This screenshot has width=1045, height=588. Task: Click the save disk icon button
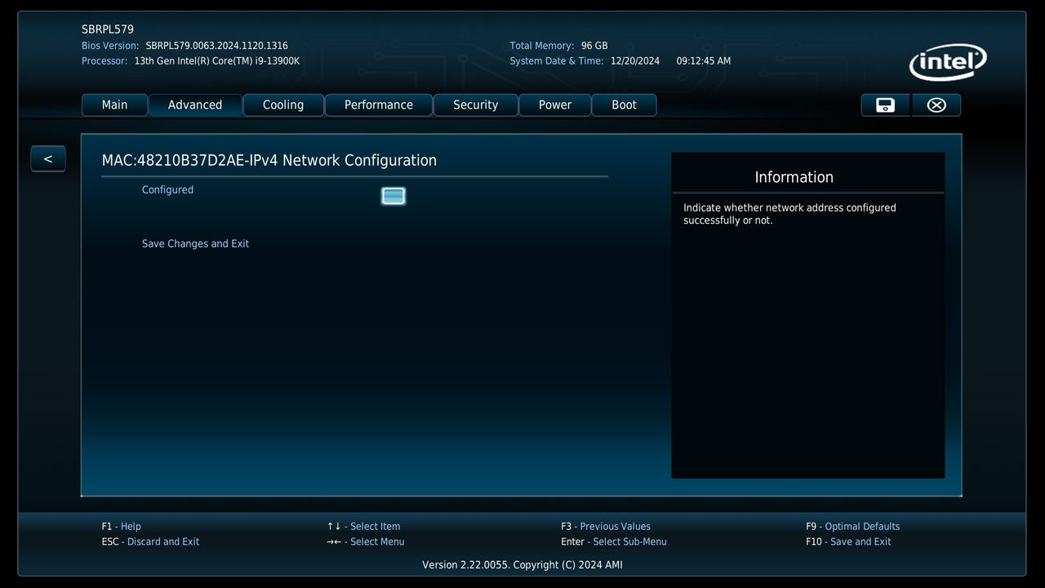tap(885, 105)
